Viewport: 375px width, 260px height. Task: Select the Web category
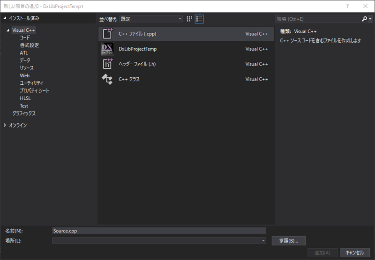click(25, 76)
